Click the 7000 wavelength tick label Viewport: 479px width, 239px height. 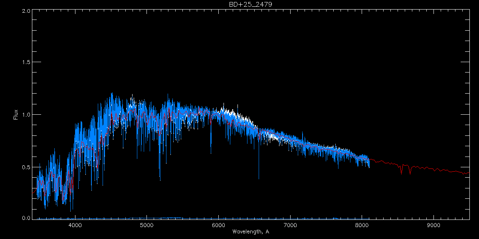[x=290, y=225]
